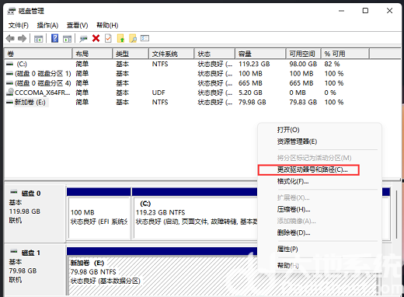This screenshot has width=404, height=297.
Task: Open Help via the blue question mark icon
Action: point(54,38)
